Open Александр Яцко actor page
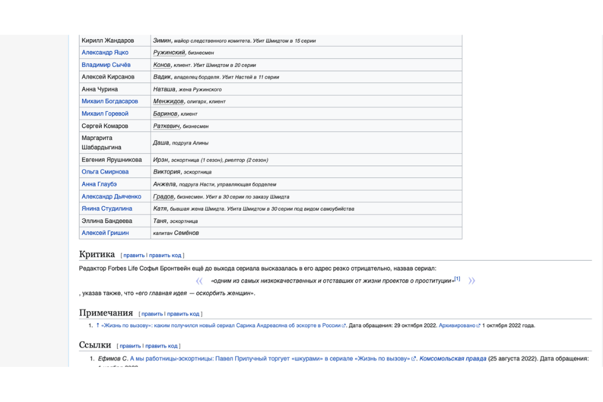This screenshot has height=402, width=603. pos(105,52)
